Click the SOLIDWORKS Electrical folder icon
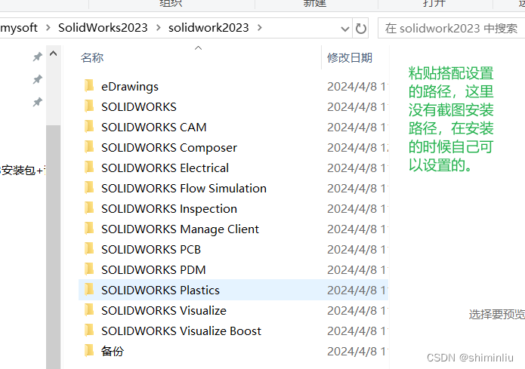The height and width of the screenshot is (369, 525). tap(89, 168)
